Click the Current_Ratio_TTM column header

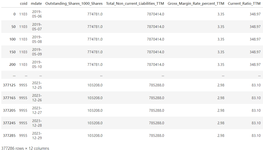pos(244,4)
